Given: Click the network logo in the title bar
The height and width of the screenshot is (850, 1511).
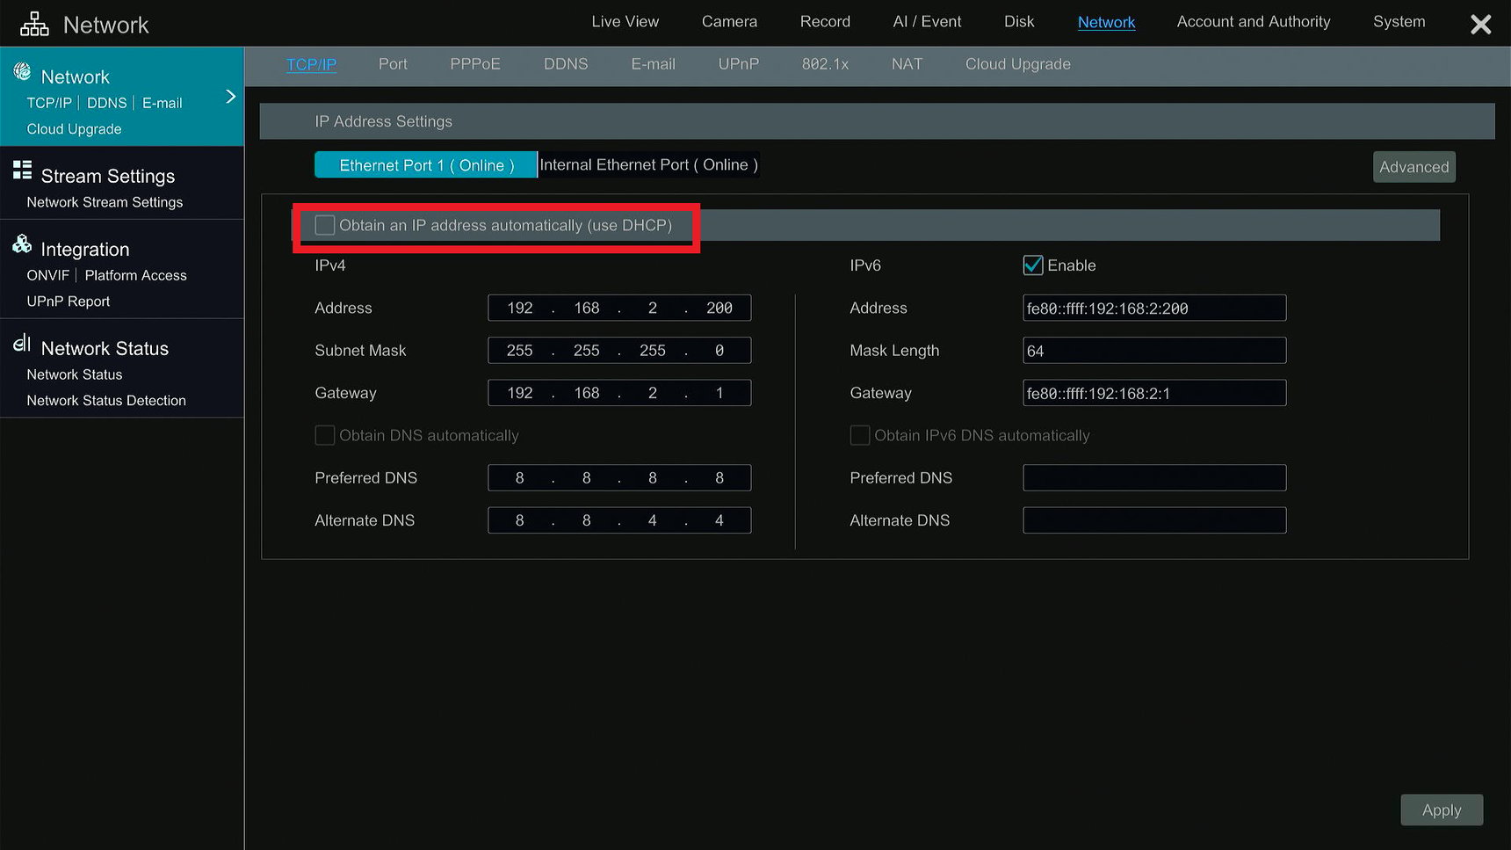Looking at the screenshot, I should tap(34, 22).
